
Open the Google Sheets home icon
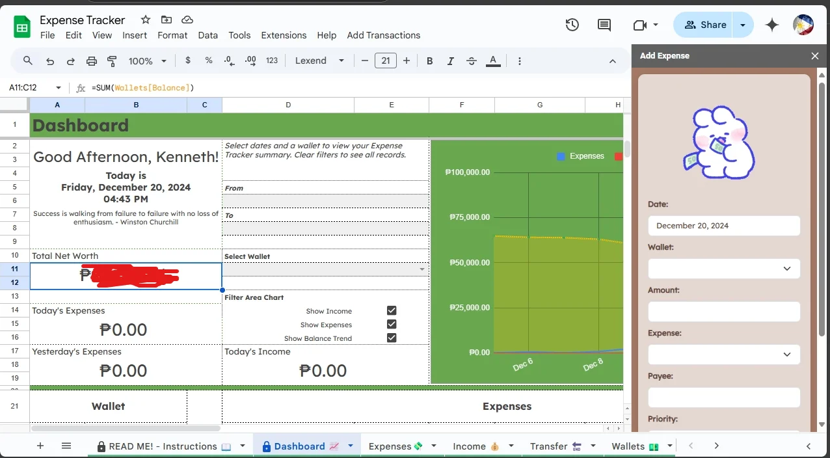tap(23, 27)
